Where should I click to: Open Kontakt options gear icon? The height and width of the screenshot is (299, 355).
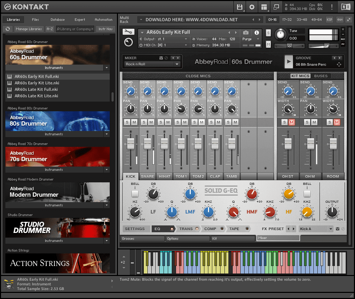[252, 7]
